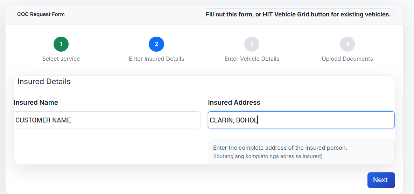Image resolution: width=414 pixels, height=194 pixels.
Task: Click the gray step 3 circle
Action: tap(252, 44)
